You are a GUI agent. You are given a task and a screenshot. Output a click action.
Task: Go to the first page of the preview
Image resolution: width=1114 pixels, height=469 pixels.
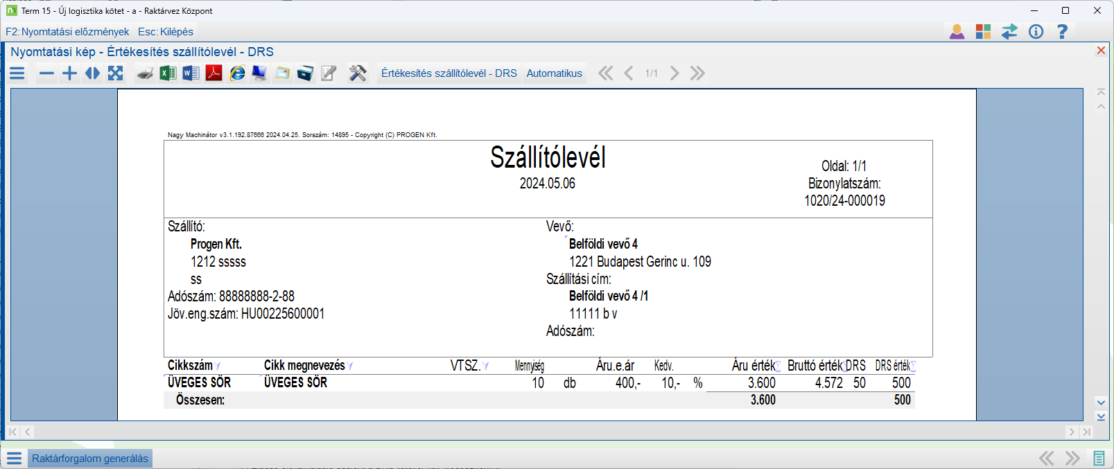[605, 73]
